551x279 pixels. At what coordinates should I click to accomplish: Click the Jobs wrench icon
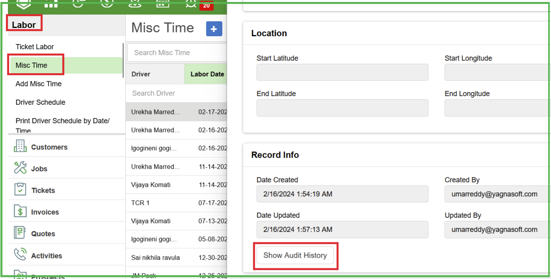click(x=20, y=168)
